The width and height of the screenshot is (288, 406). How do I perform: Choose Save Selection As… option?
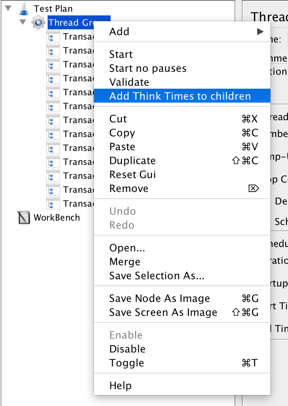[x=156, y=276]
